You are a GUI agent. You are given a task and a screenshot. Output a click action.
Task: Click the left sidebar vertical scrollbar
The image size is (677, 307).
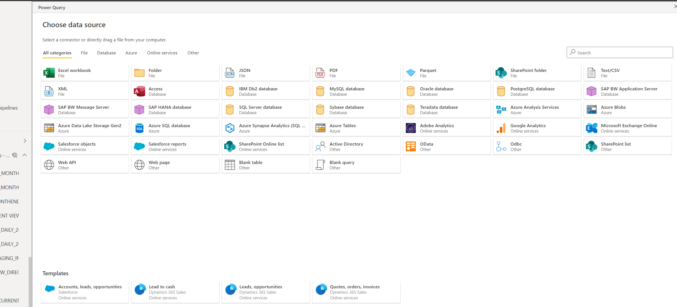30,282
